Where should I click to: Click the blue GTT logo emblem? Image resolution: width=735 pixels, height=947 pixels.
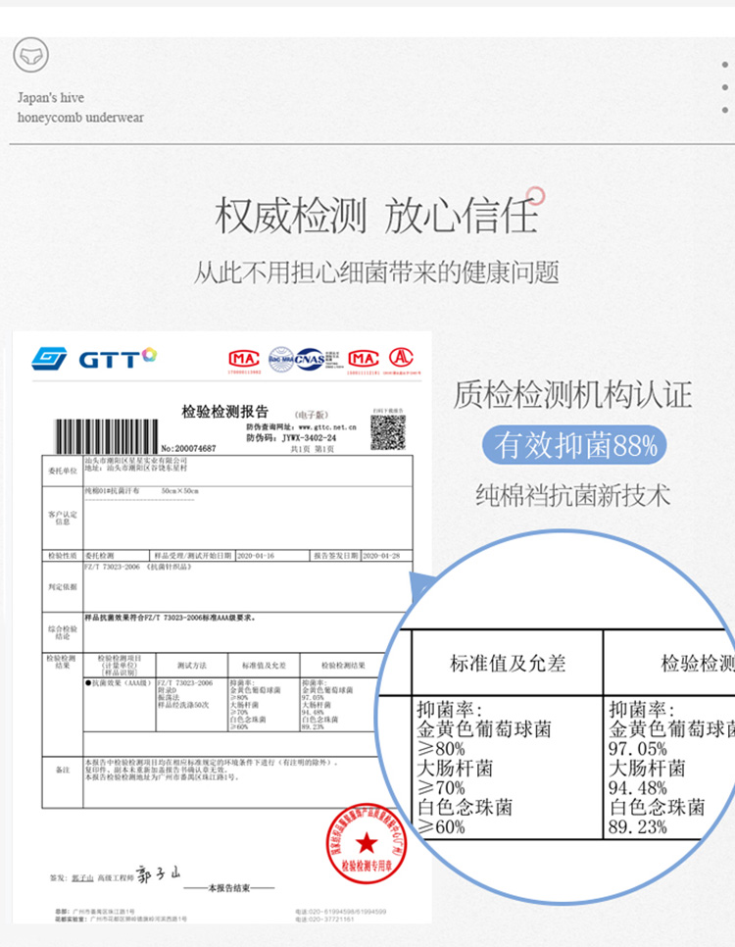49,359
